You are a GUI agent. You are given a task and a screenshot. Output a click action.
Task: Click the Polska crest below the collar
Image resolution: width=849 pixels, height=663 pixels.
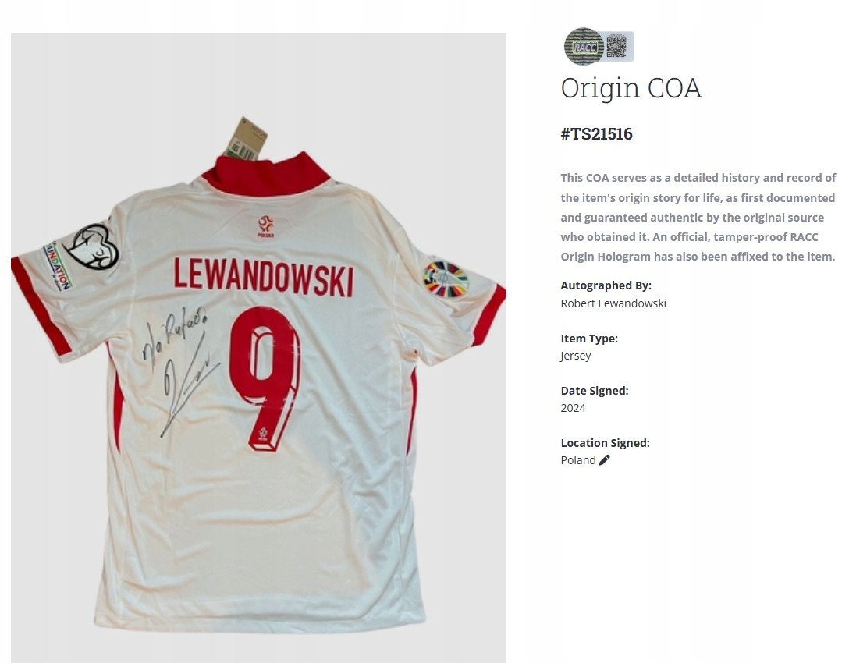click(265, 226)
